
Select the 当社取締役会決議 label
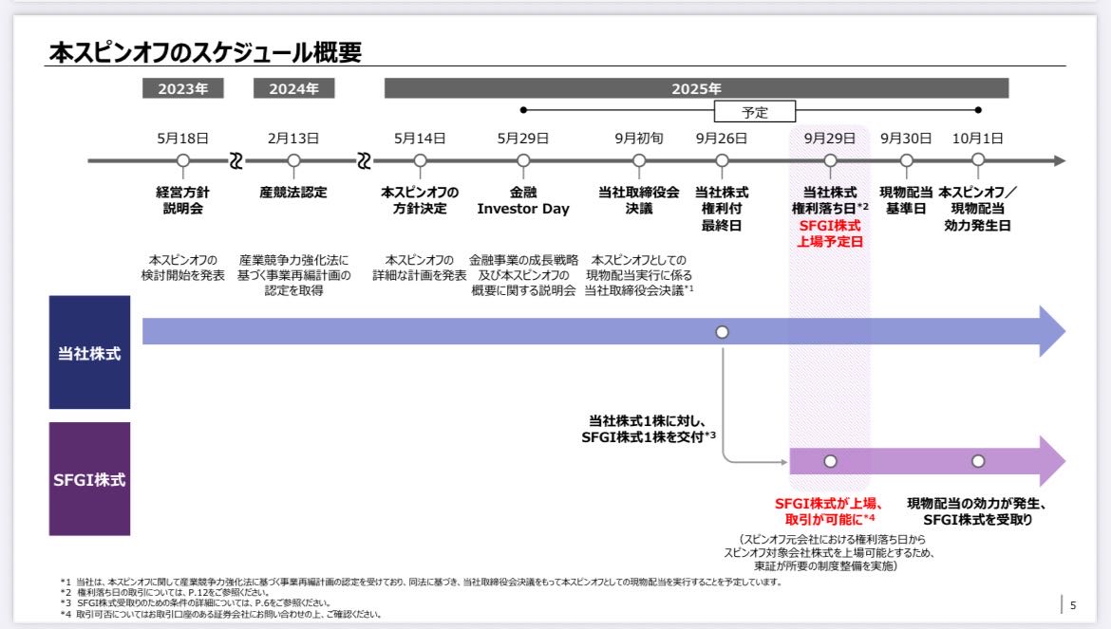(x=638, y=200)
